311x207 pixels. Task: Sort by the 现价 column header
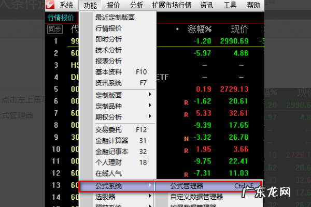[x=239, y=29]
